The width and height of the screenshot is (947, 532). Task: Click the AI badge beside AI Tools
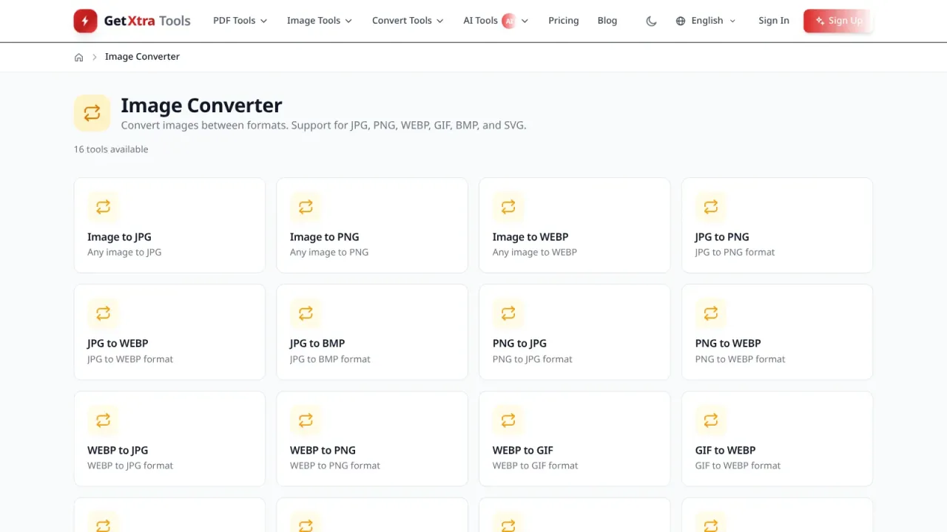pyautogui.click(x=509, y=21)
